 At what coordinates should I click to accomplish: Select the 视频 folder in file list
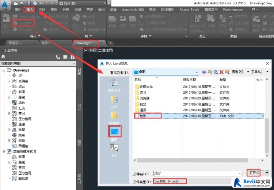(x=143, y=104)
